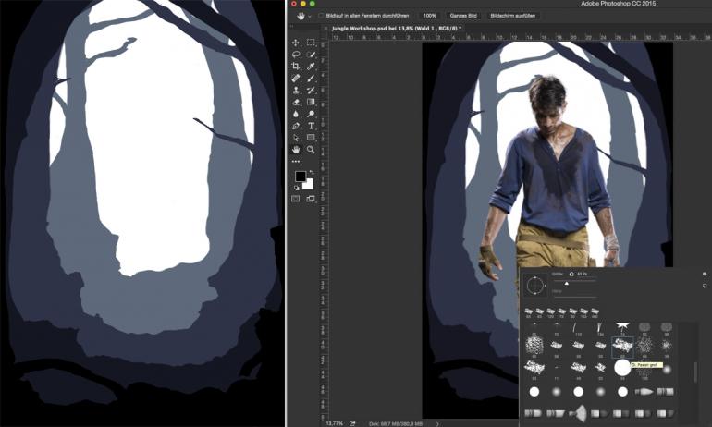
Task: Expand the status bar info arrow
Action: (437, 424)
